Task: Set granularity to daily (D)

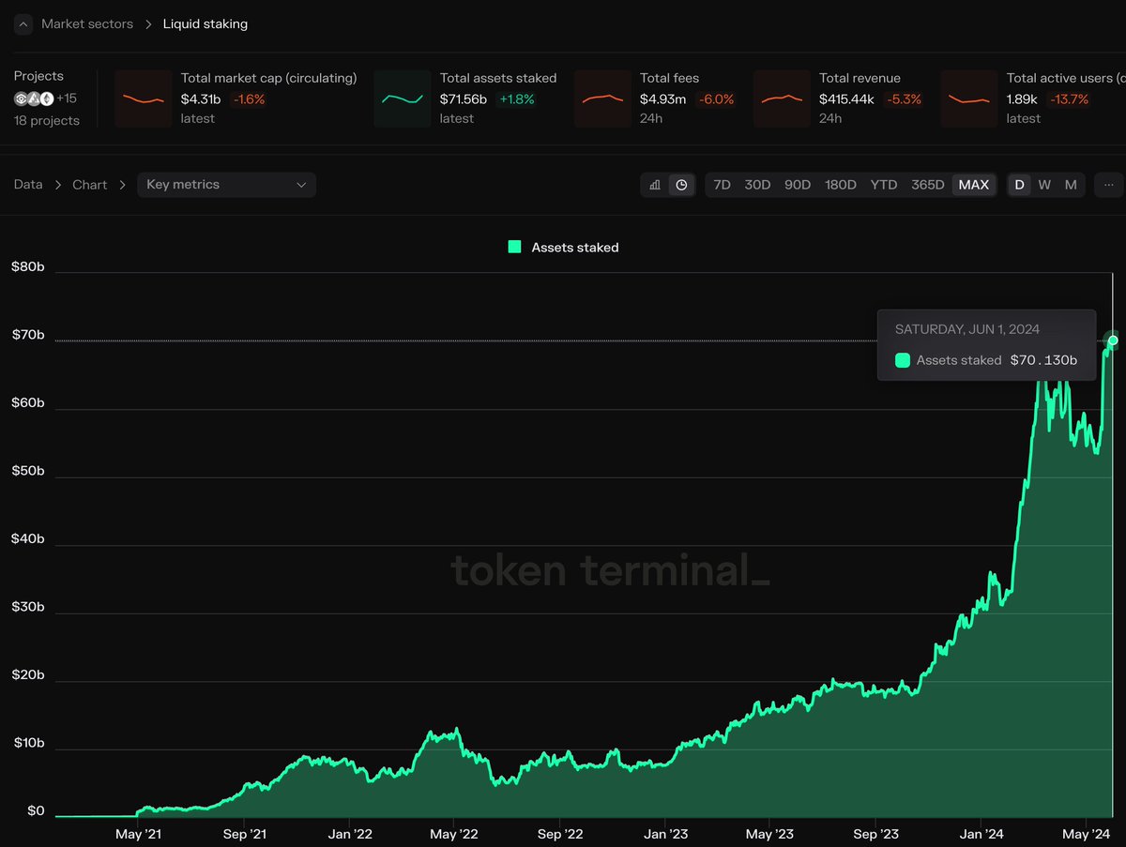Action: point(1019,185)
